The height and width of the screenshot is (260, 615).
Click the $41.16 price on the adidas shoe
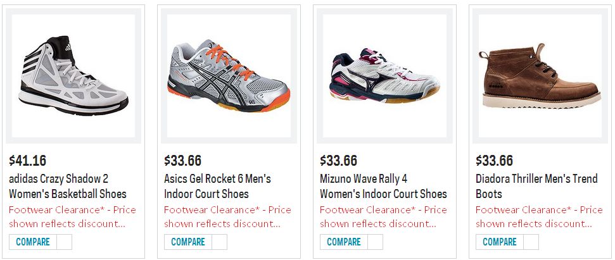(27, 161)
